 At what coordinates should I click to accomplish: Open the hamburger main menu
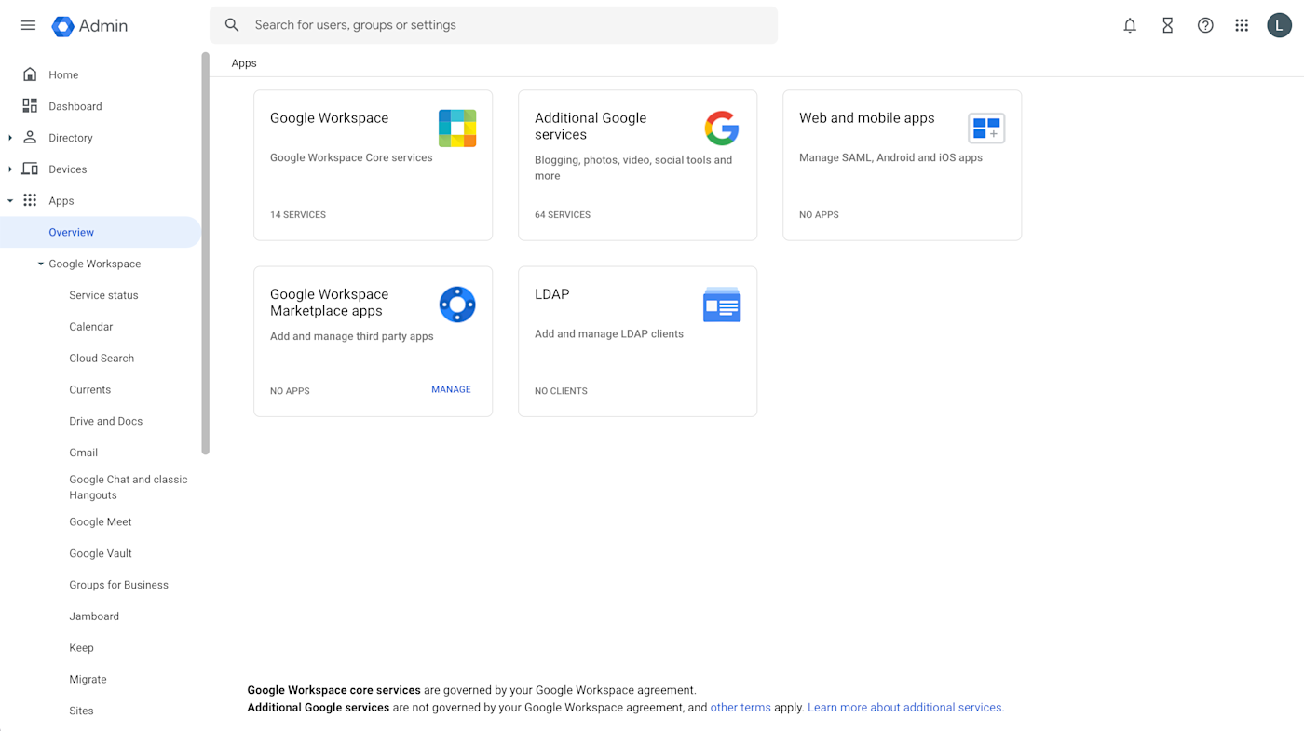pyautogui.click(x=28, y=25)
